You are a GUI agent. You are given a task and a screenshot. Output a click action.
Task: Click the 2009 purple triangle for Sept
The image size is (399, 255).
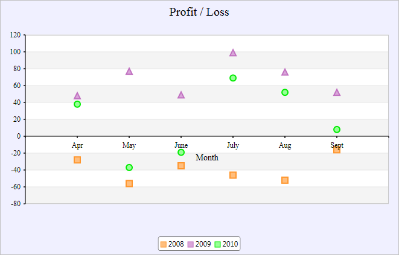[337, 92]
